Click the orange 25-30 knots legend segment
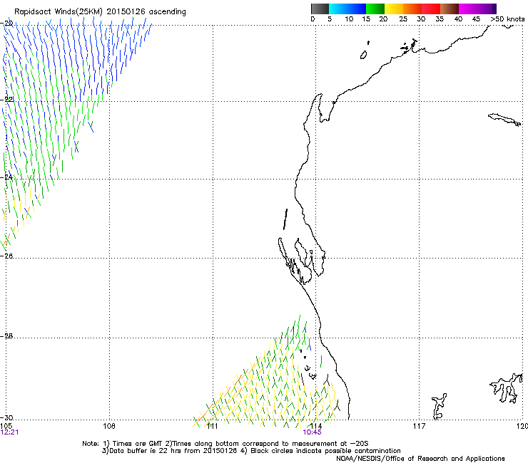 click(x=412, y=9)
